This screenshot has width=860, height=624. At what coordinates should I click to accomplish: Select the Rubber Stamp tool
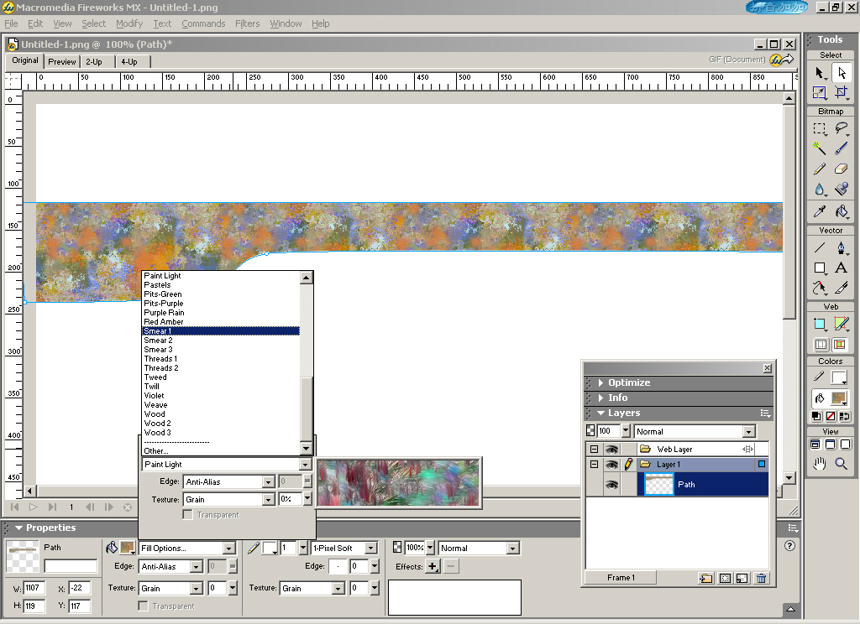[x=842, y=189]
